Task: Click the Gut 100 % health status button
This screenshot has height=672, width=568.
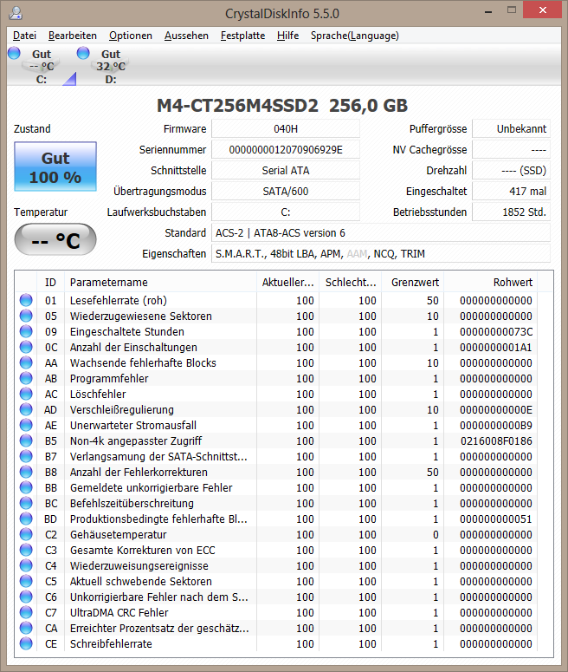Action: (x=55, y=166)
